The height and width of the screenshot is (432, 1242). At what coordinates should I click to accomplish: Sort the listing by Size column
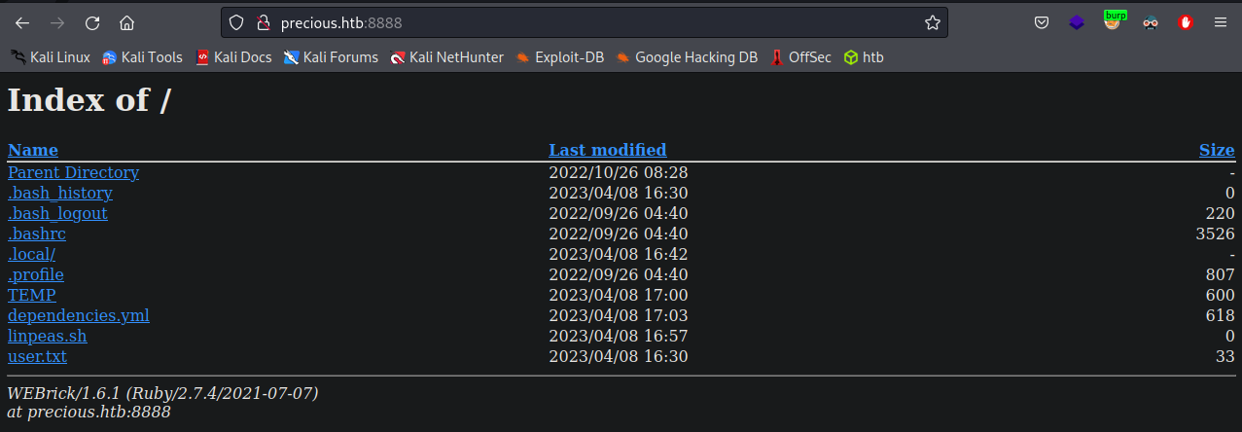tap(1216, 150)
